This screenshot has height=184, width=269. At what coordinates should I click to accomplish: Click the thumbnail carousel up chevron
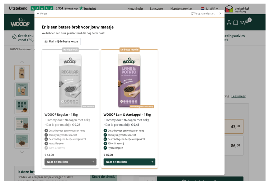[x=22, y=62]
